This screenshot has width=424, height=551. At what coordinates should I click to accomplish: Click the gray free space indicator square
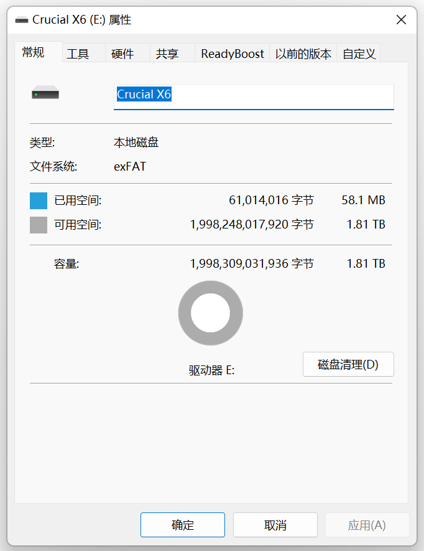point(39,225)
